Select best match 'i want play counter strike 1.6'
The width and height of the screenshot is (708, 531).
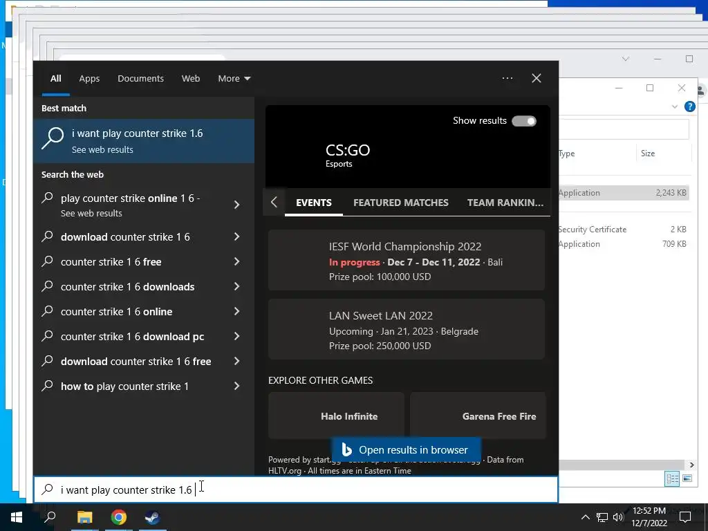coord(144,141)
